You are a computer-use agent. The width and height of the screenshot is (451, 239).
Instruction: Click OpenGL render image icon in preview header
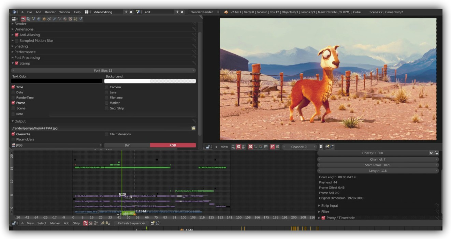(x=327, y=147)
